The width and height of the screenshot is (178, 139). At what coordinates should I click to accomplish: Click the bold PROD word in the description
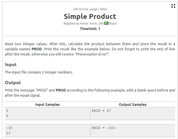37,49
